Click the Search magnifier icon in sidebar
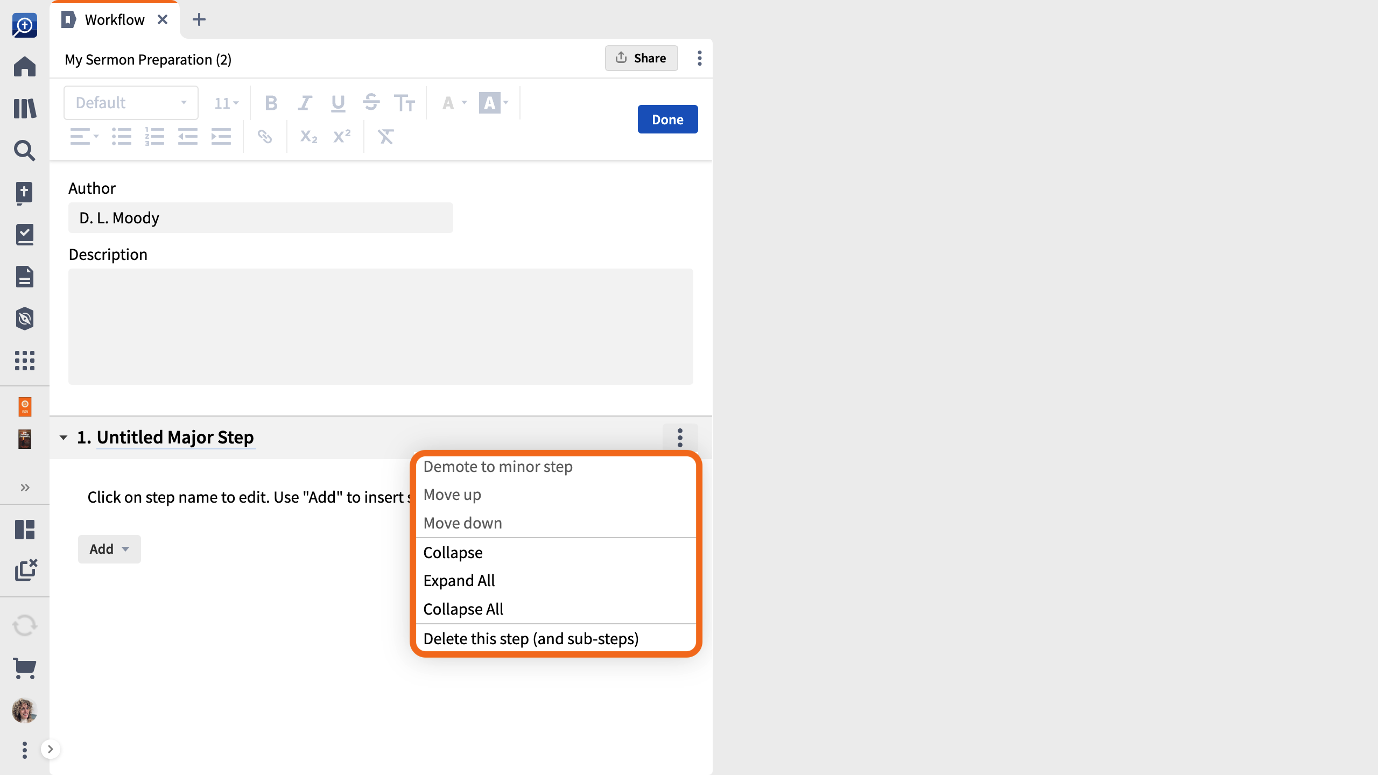 pyautogui.click(x=25, y=151)
